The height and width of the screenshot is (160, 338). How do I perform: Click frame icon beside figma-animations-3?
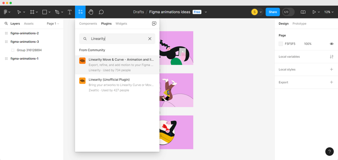click(6, 42)
